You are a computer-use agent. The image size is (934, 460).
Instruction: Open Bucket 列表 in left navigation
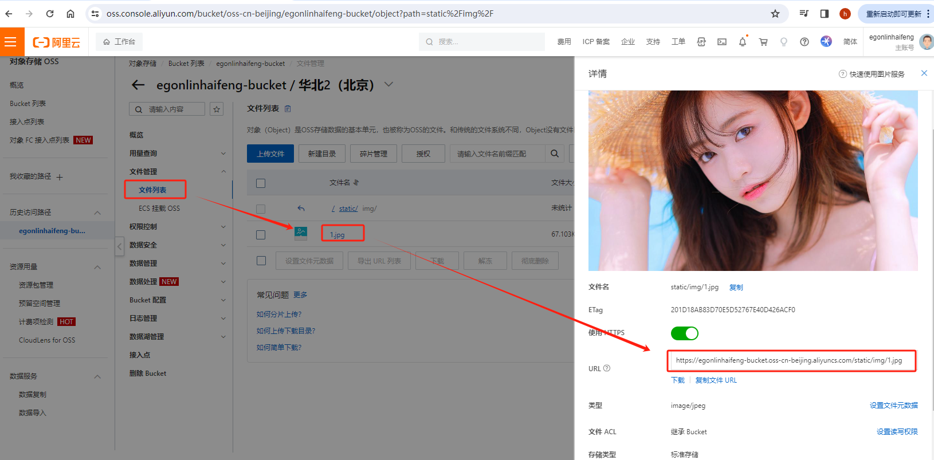[28, 104]
